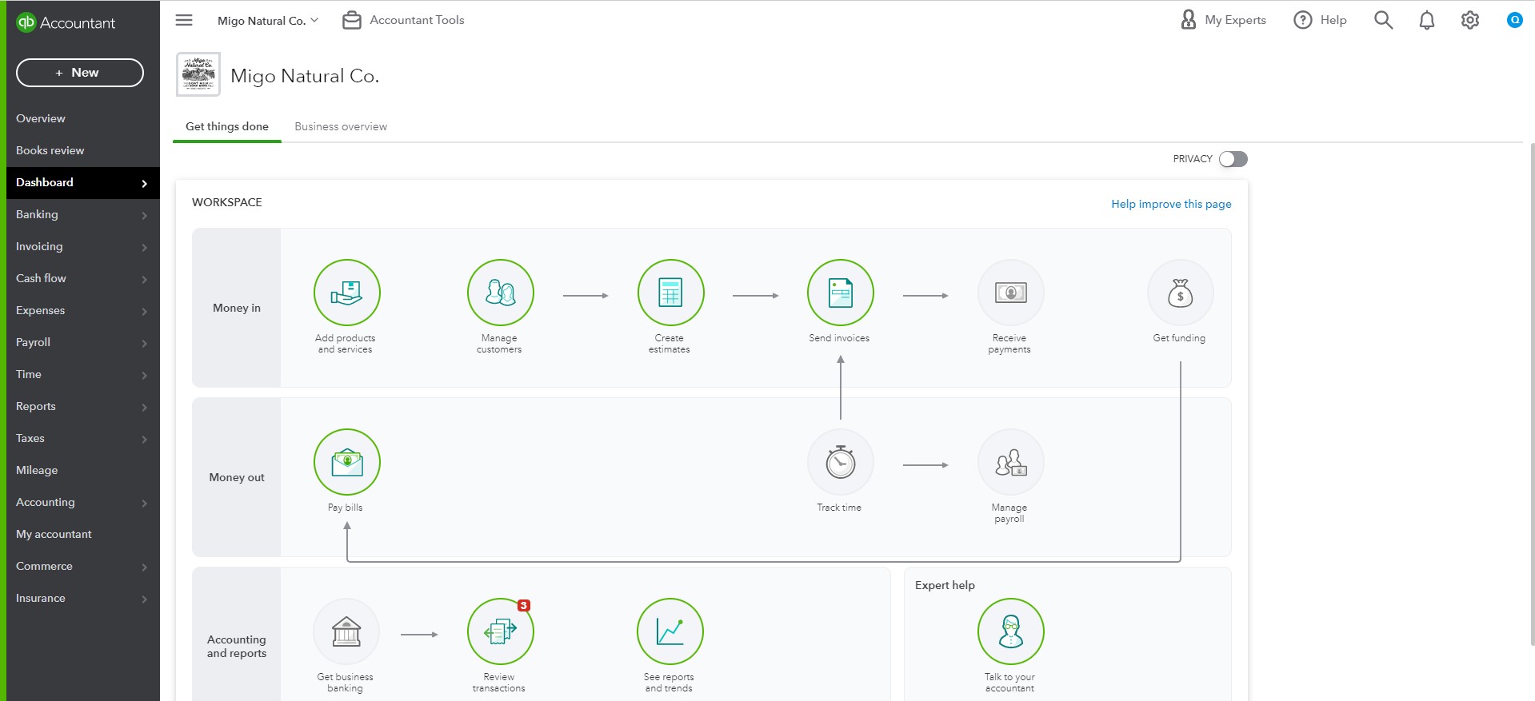Open Review transactions icon
1535x701 pixels.
[x=501, y=631]
